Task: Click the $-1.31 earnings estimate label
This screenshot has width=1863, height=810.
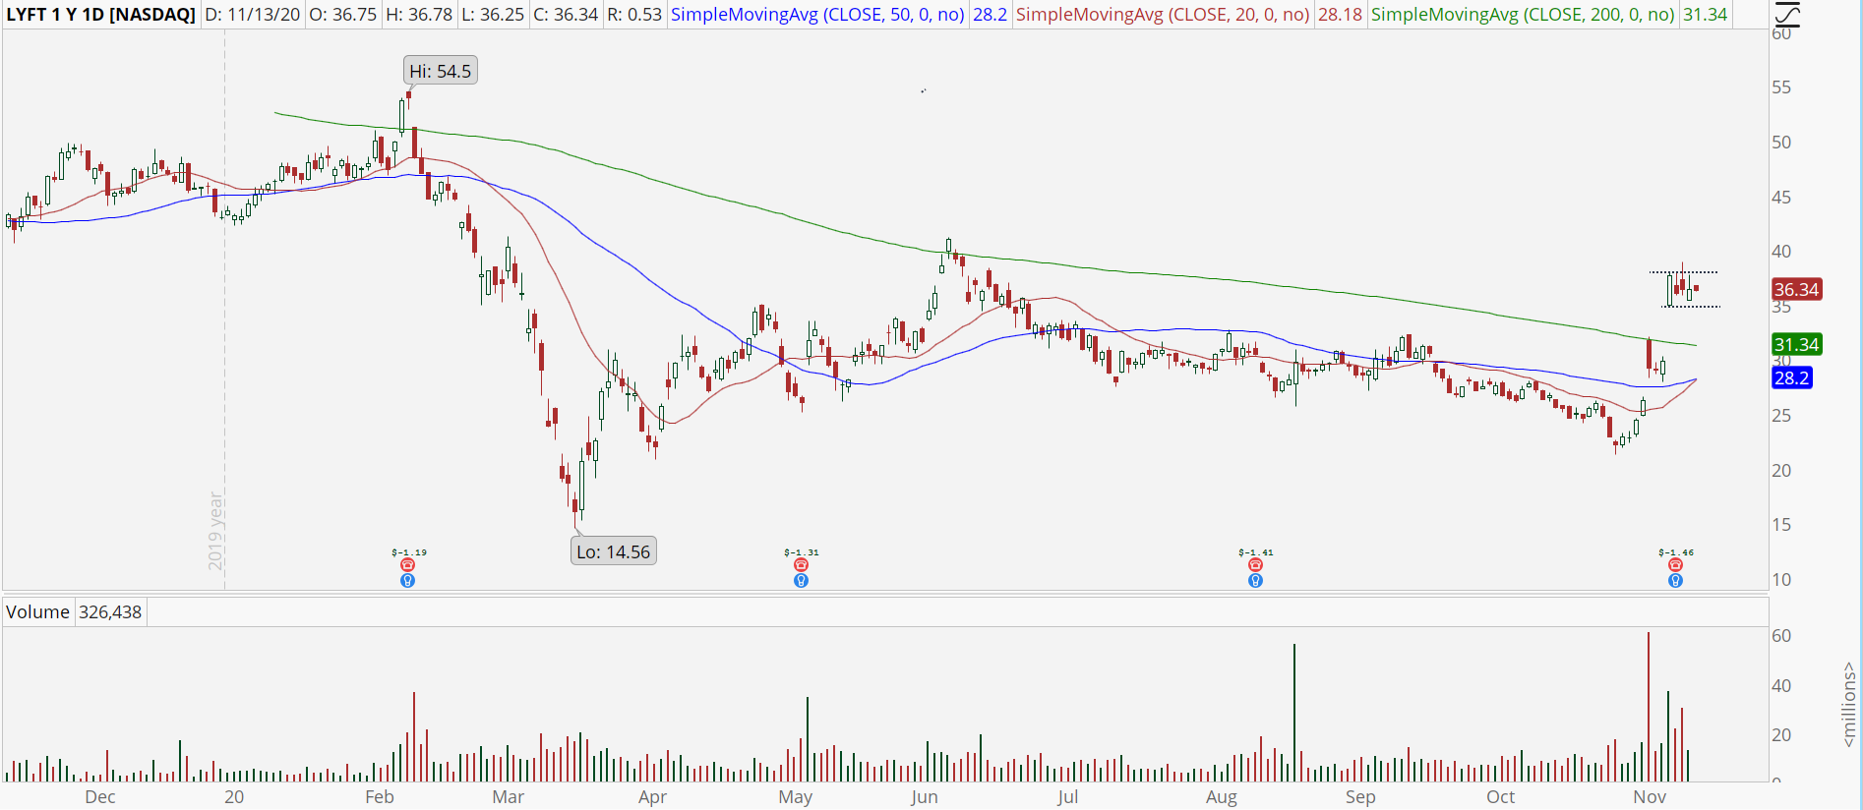Action: tap(802, 552)
